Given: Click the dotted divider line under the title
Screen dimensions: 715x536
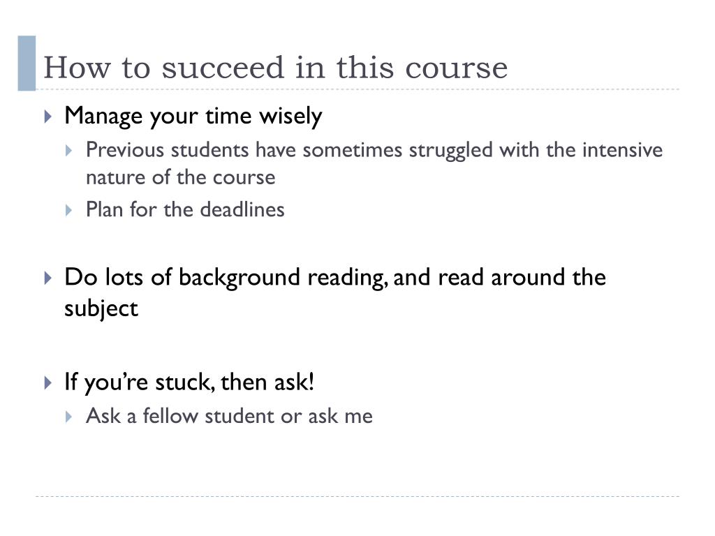Looking at the screenshot, I should pos(357,89).
